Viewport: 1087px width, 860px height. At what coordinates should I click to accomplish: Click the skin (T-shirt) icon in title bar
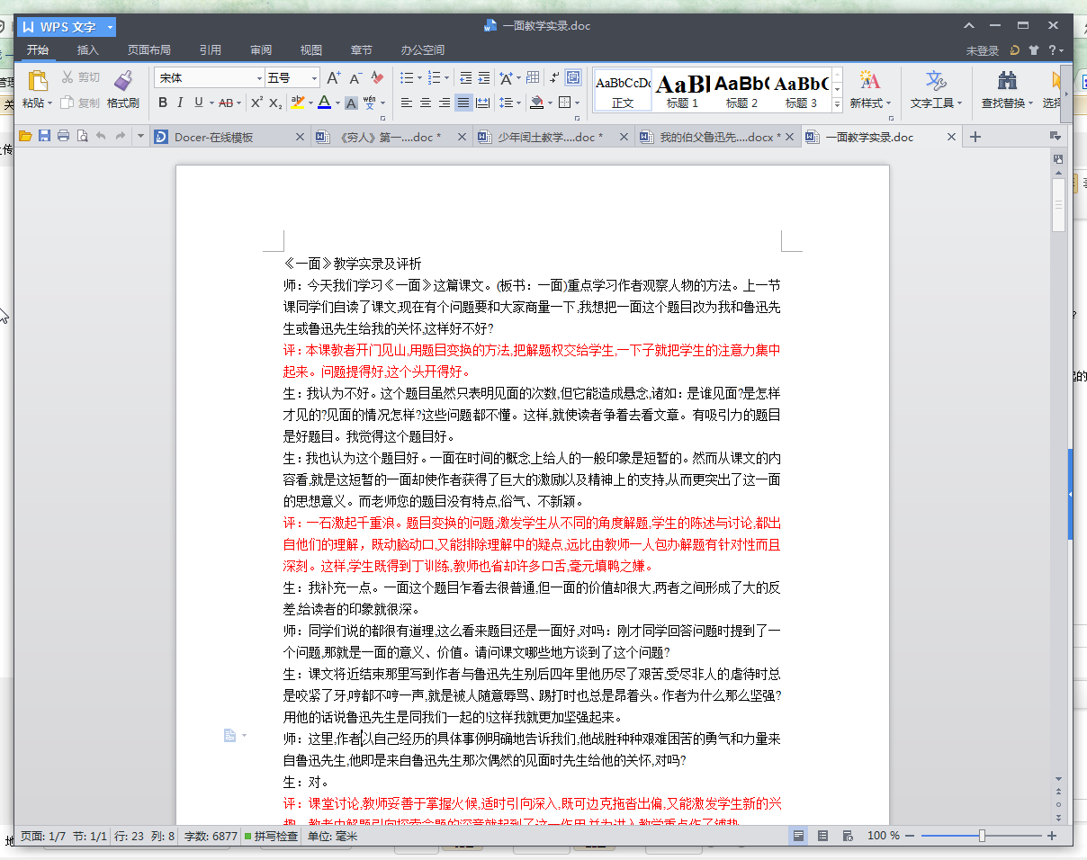point(1033,50)
